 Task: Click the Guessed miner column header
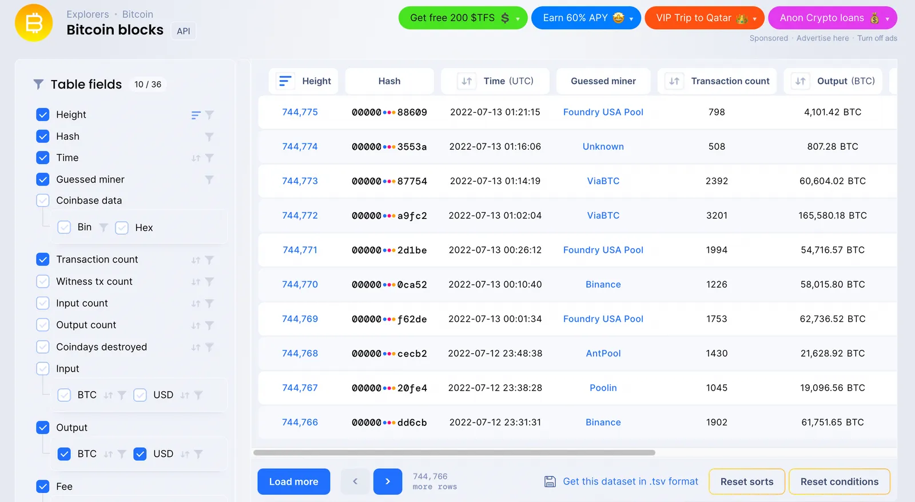click(x=603, y=81)
